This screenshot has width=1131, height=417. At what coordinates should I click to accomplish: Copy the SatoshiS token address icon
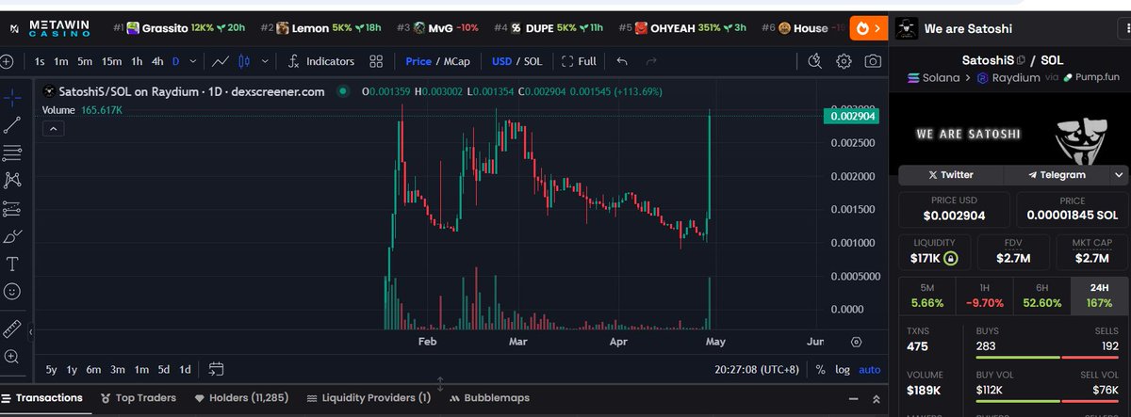point(1020,60)
